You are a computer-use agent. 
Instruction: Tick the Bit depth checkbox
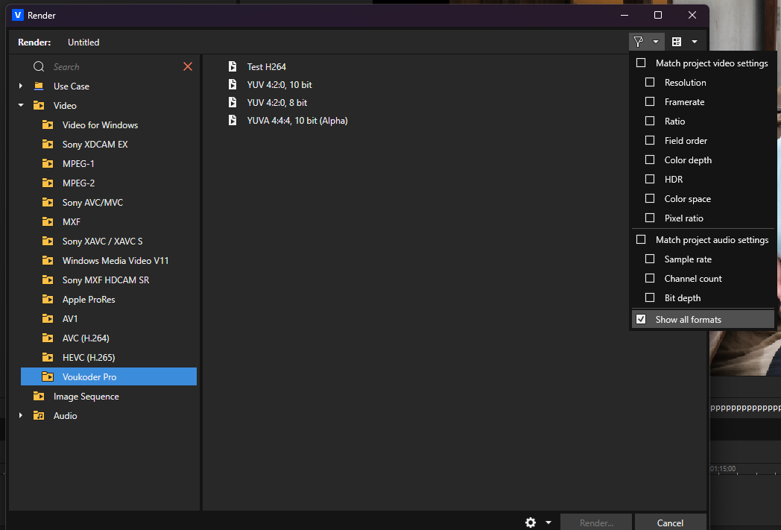click(x=650, y=298)
